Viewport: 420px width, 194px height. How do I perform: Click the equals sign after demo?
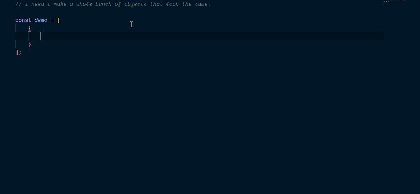pyautogui.click(x=52, y=20)
